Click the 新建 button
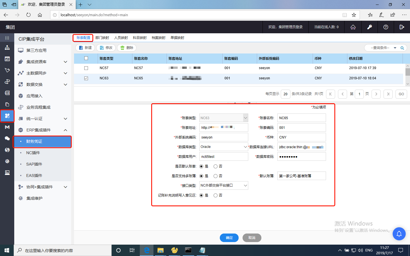Image resolution: width=410 pixels, height=256 pixels. [85, 48]
